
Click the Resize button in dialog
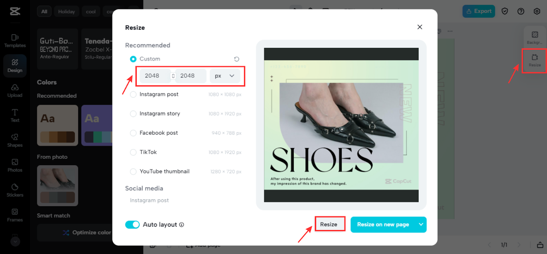pos(329,225)
